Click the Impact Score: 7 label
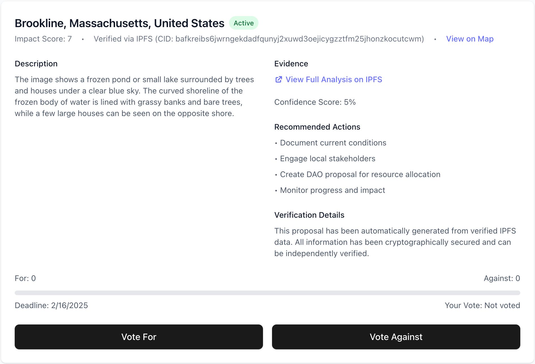Screen dimensions: 535x364 (x=43, y=39)
